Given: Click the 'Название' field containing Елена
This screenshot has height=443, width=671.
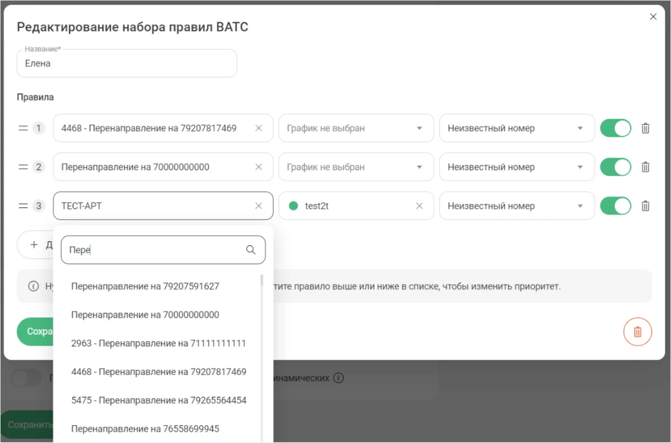Looking at the screenshot, I should (x=127, y=63).
